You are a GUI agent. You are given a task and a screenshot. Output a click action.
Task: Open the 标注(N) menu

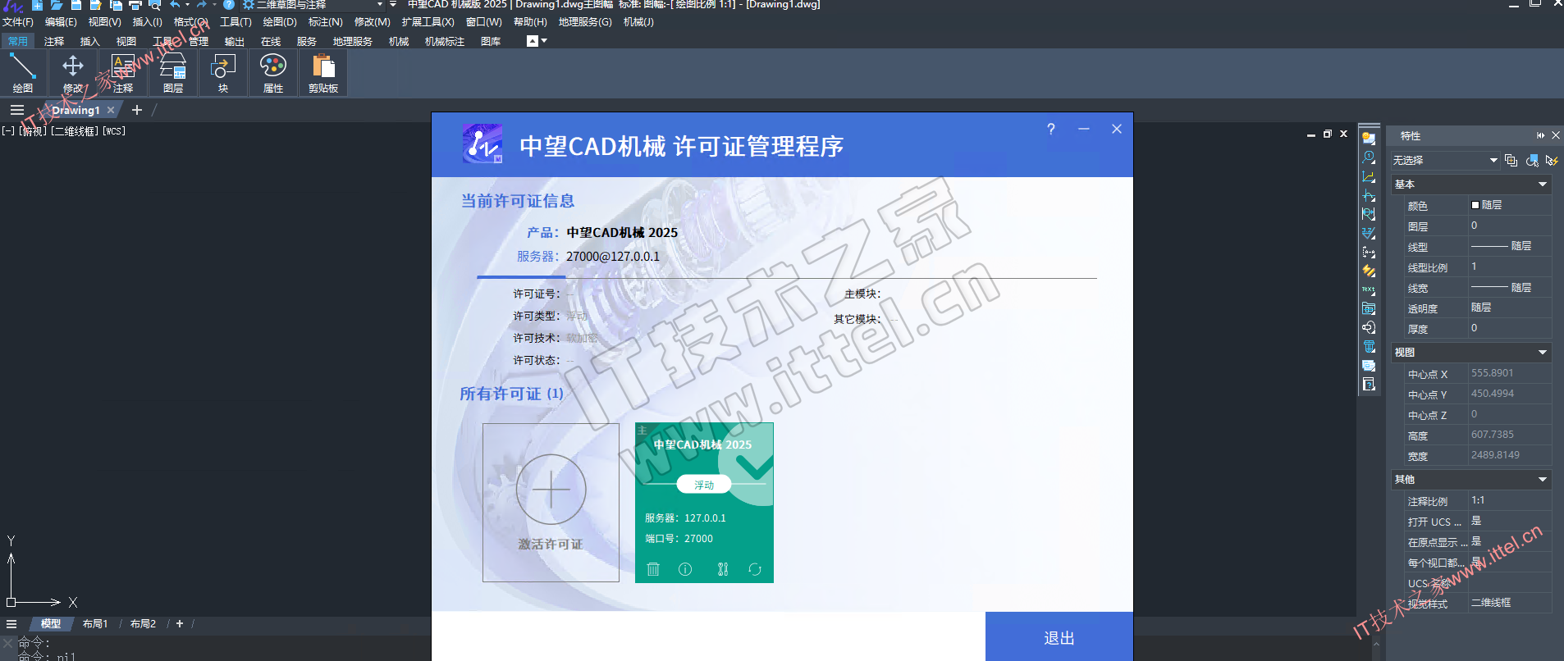tap(326, 22)
